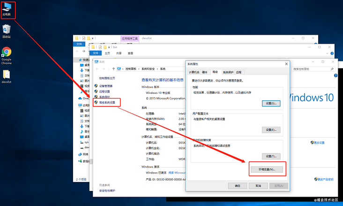
Task: Click 控制面板 in the address breadcrumb
Action: coord(131,69)
